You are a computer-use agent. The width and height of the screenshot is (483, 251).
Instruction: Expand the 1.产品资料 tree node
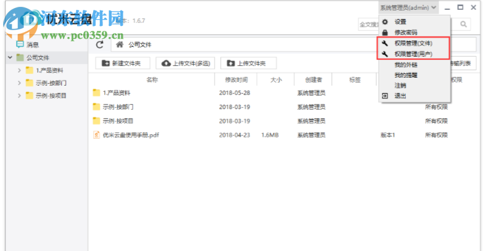click(x=19, y=70)
